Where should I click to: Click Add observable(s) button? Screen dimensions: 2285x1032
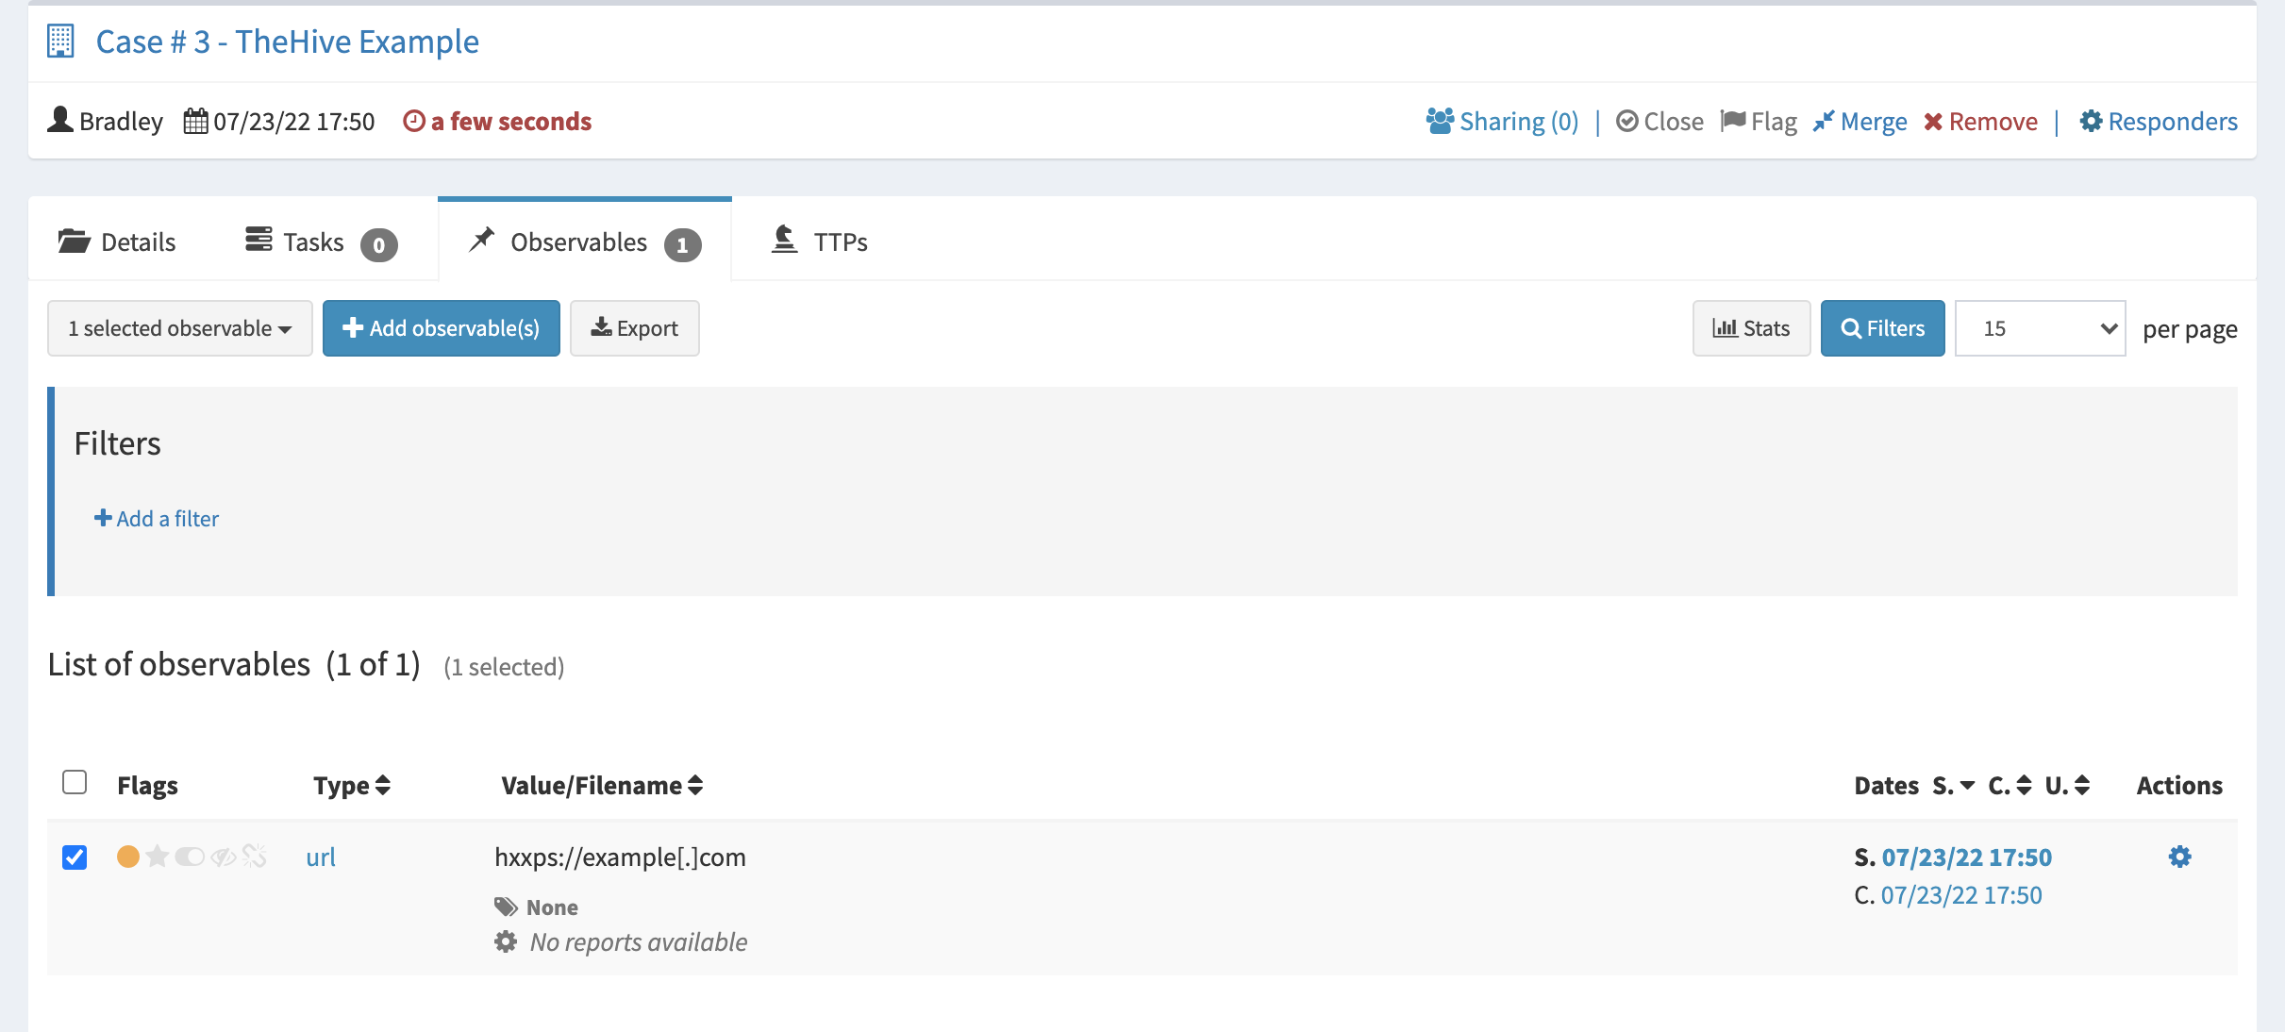coord(442,328)
